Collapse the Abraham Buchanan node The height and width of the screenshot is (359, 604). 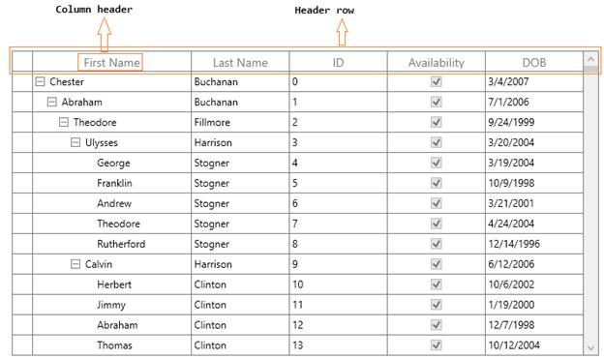pyautogui.click(x=51, y=102)
